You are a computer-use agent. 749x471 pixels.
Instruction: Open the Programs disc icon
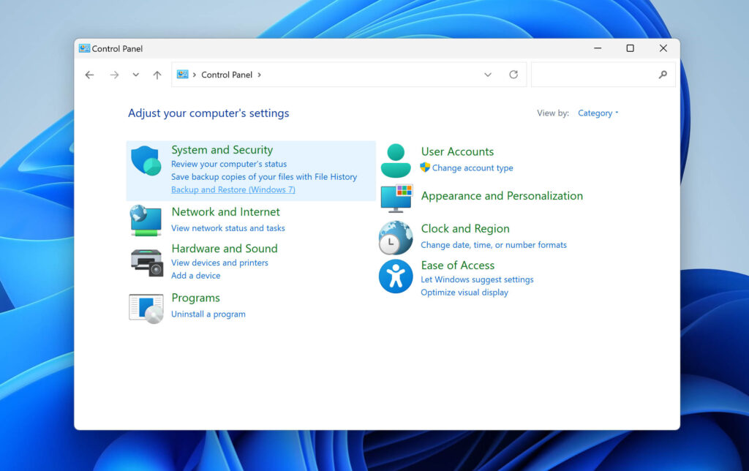click(146, 309)
